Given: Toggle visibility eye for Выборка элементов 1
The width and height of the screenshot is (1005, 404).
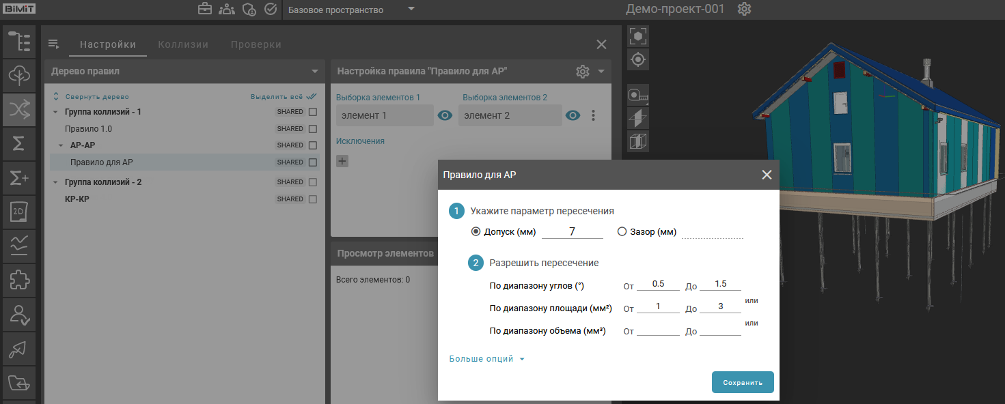Looking at the screenshot, I should tap(445, 116).
